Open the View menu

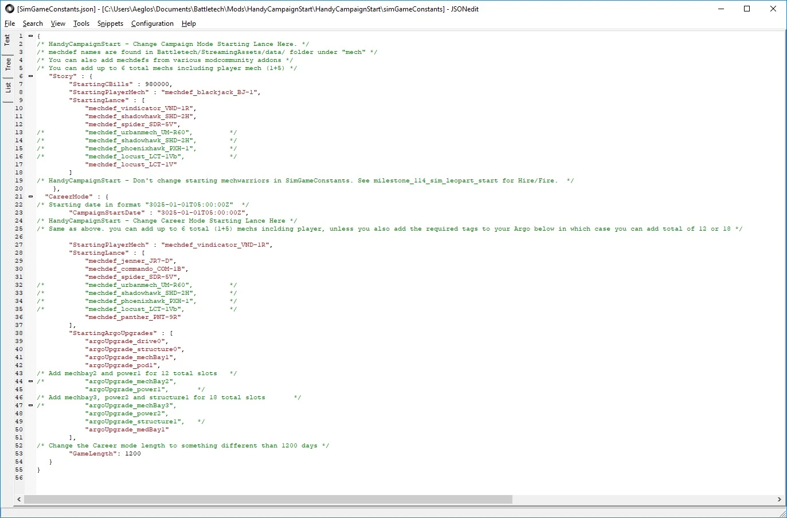click(x=58, y=24)
